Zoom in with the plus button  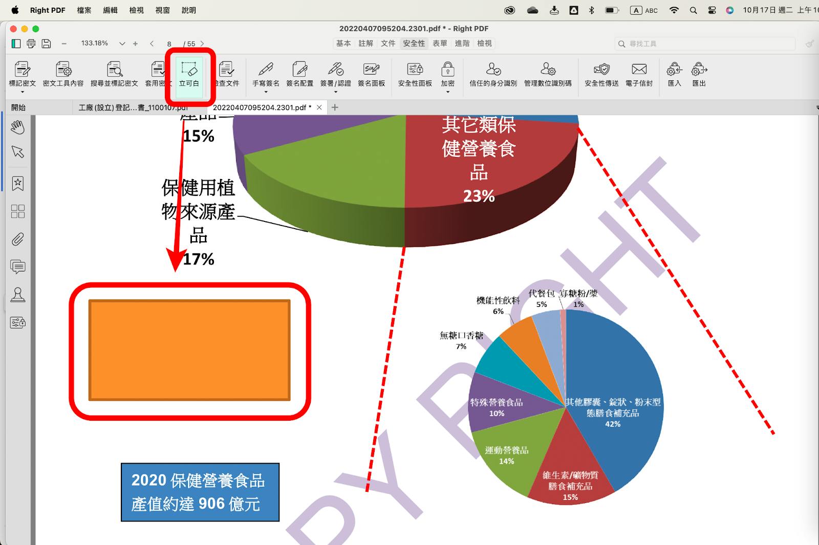point(136,44)
